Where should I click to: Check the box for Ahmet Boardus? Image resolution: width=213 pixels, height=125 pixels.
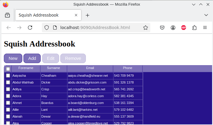point(8,103)
